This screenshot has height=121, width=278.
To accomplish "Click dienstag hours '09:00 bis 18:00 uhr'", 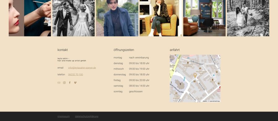I will (x=139, y=63).
